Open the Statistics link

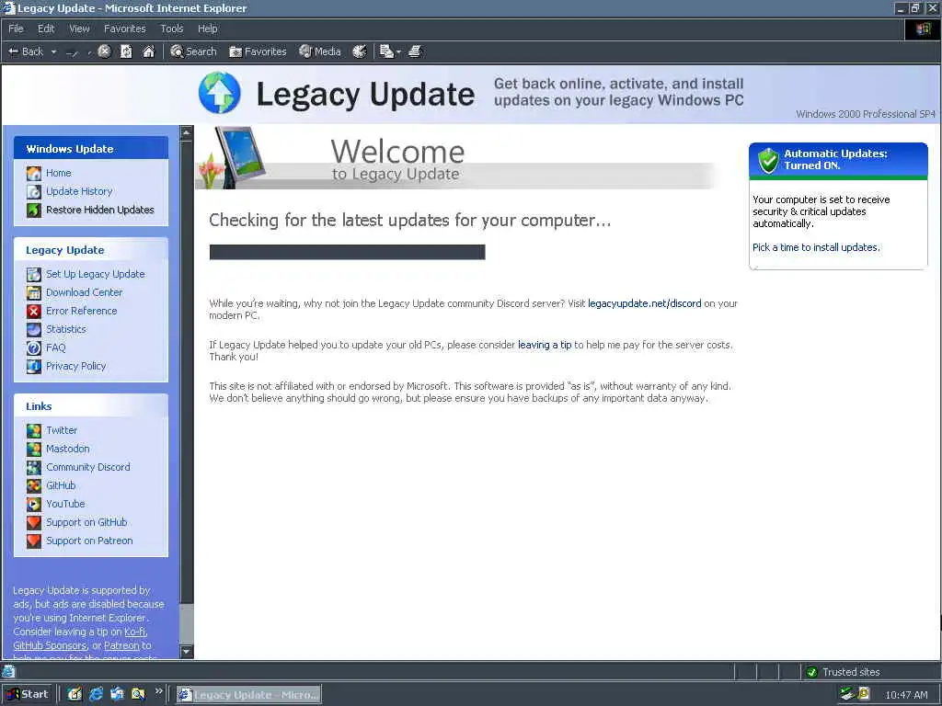tap(66, 329)
